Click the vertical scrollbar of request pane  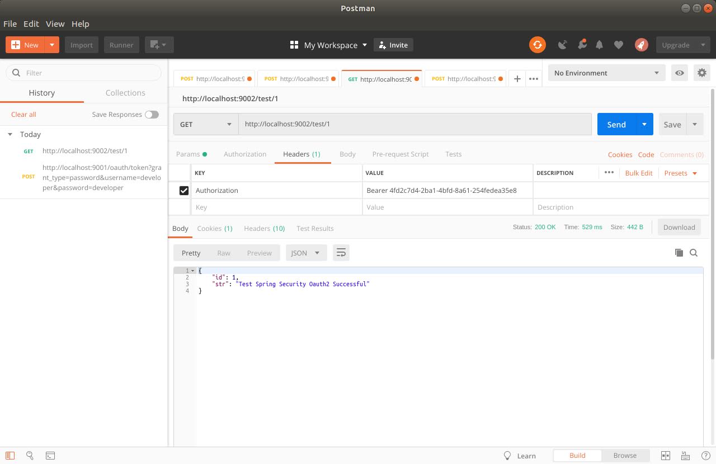712,224
